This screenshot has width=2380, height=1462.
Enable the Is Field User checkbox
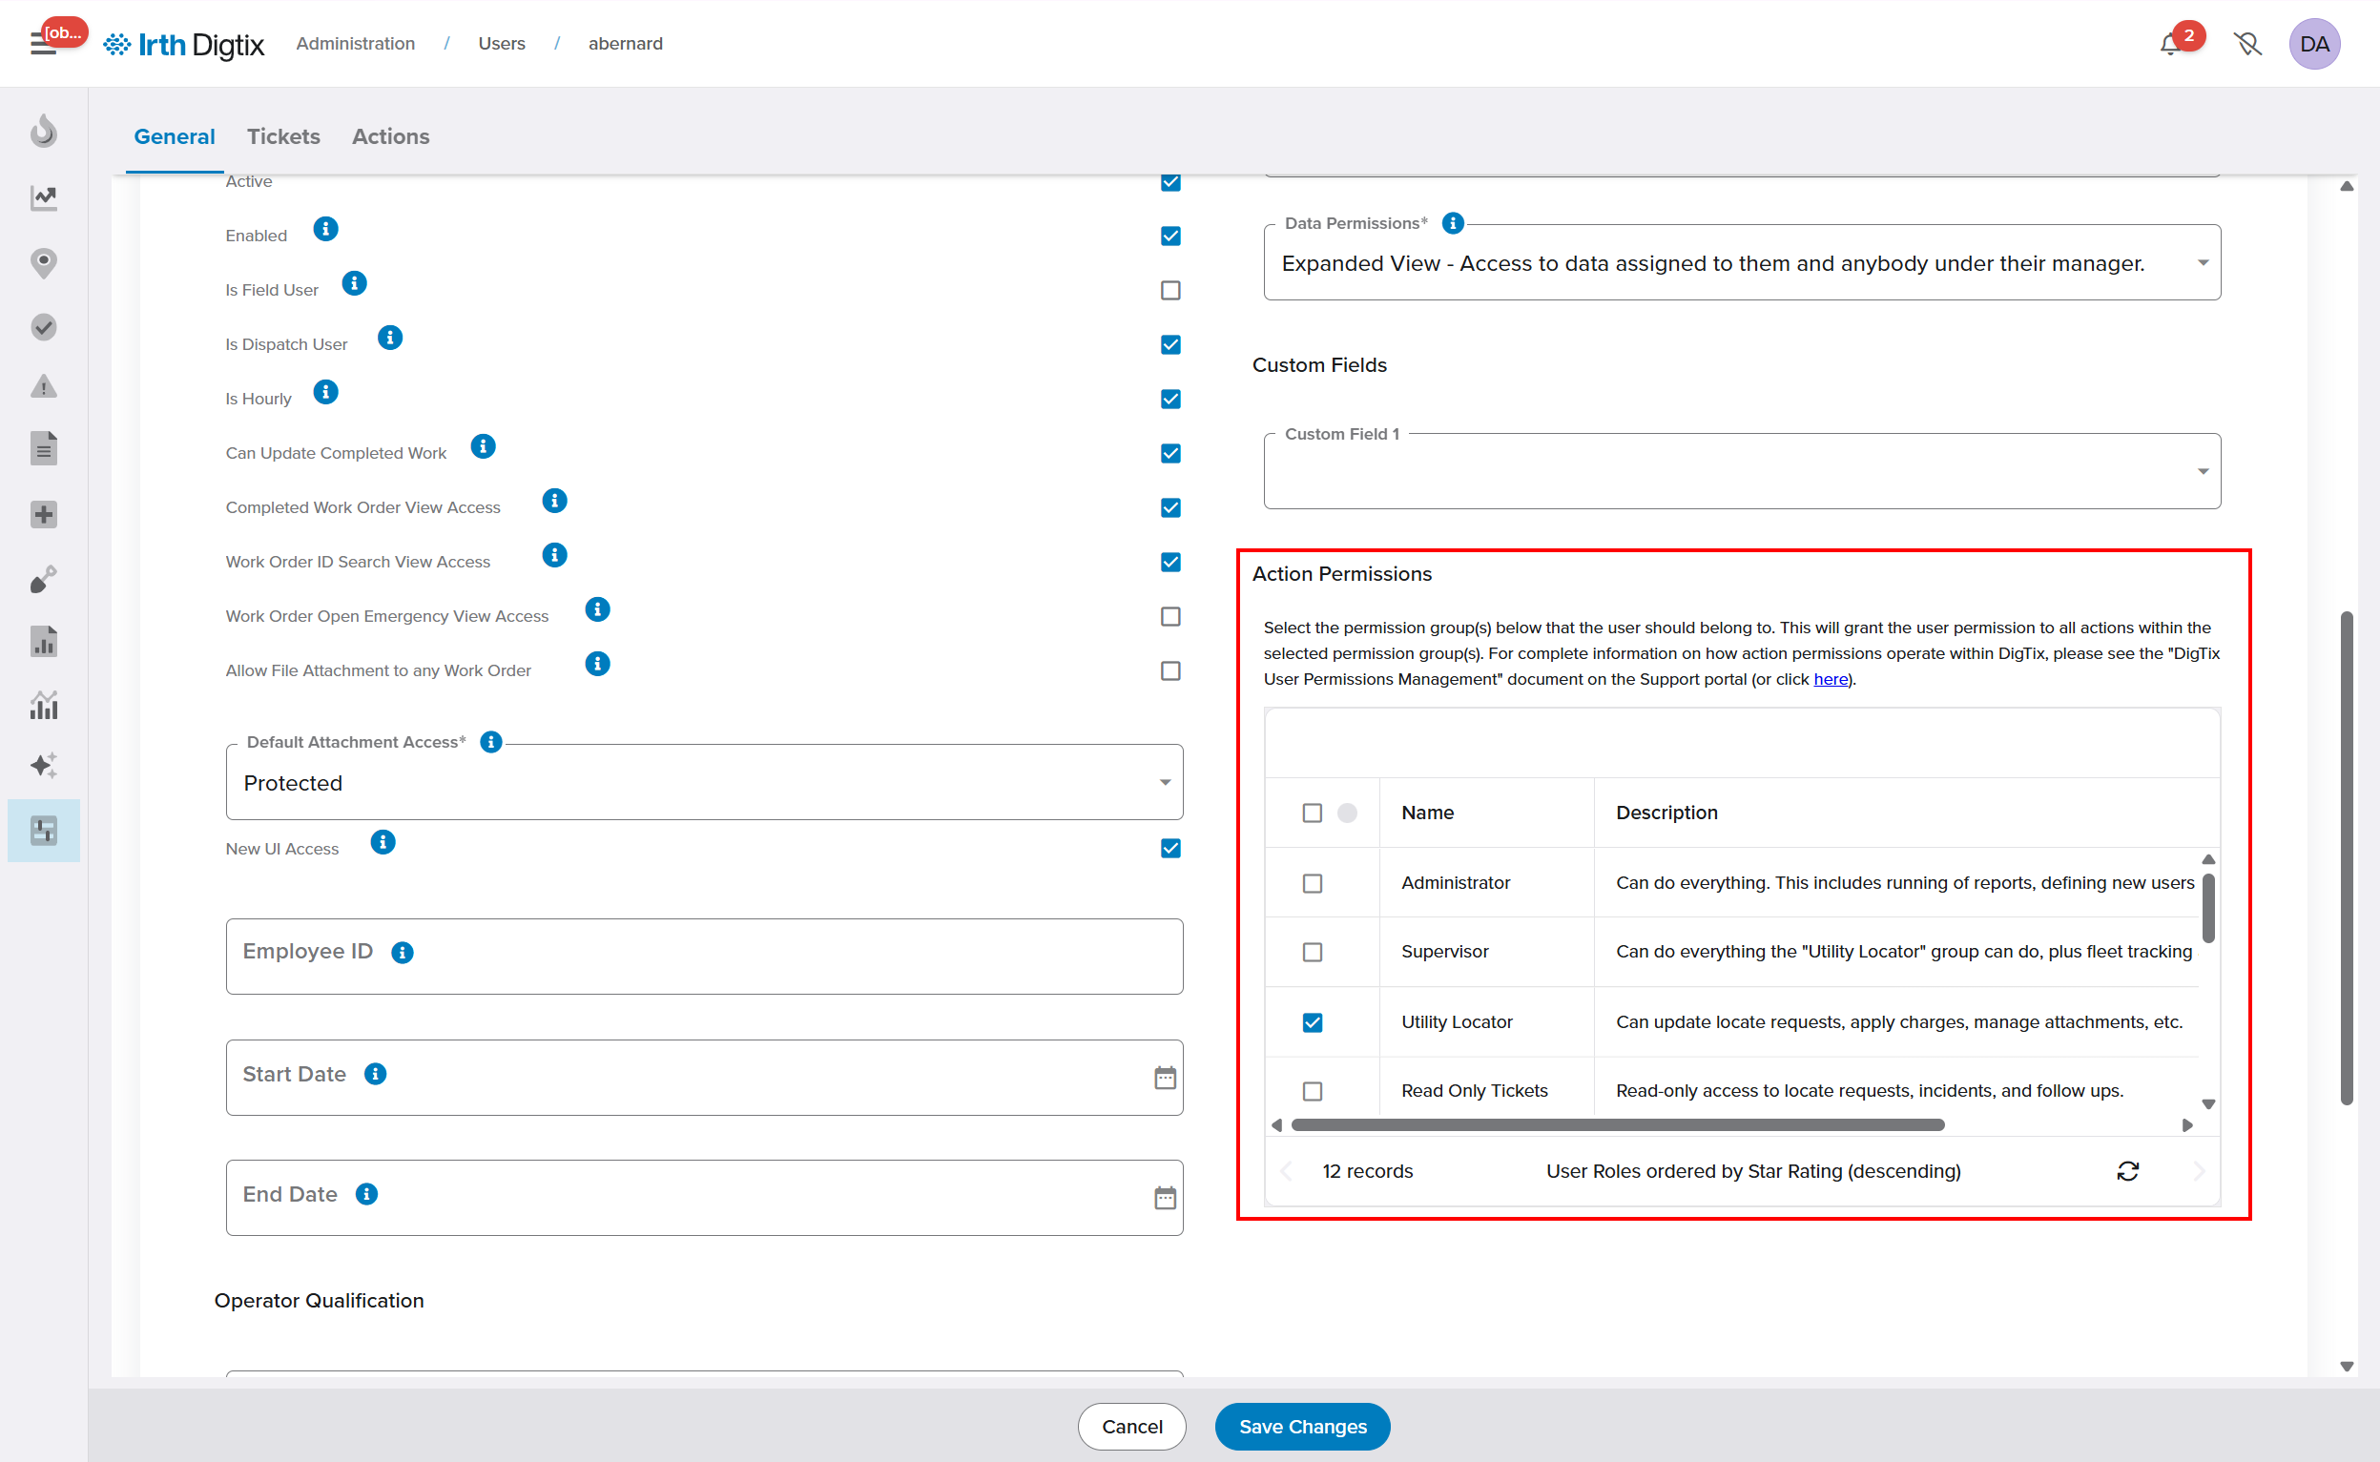(x=1170, y=290)
